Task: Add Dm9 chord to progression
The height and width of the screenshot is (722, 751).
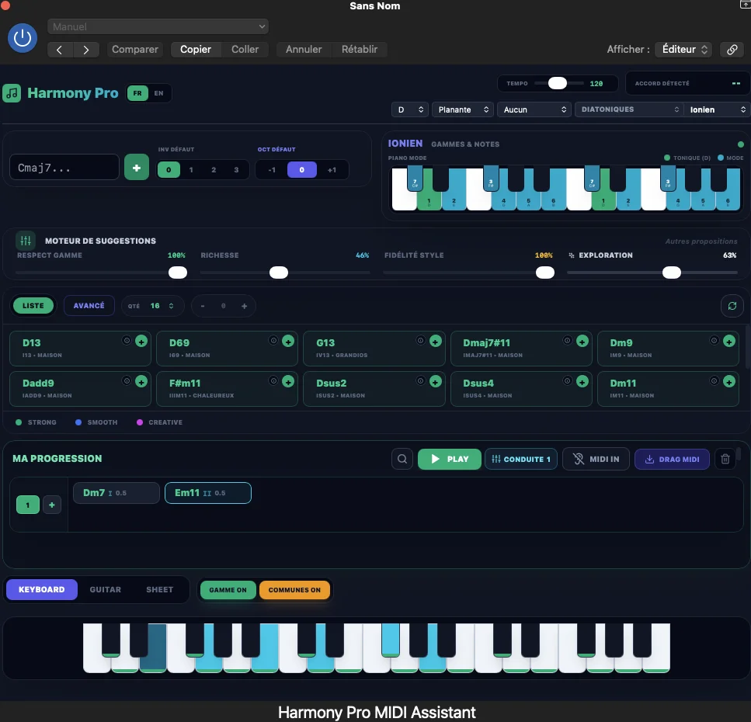Action: pyautogui.click(x=729, y=341)
